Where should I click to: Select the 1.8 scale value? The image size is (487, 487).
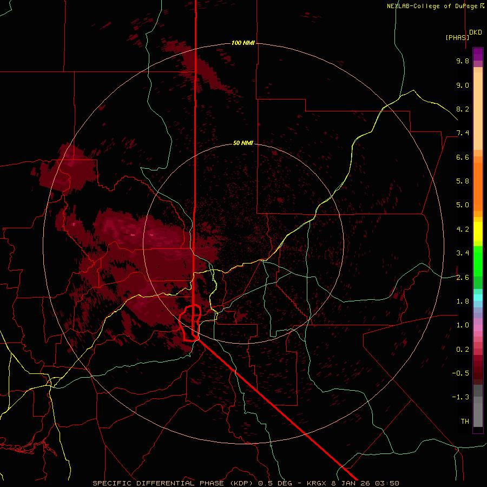463,301
